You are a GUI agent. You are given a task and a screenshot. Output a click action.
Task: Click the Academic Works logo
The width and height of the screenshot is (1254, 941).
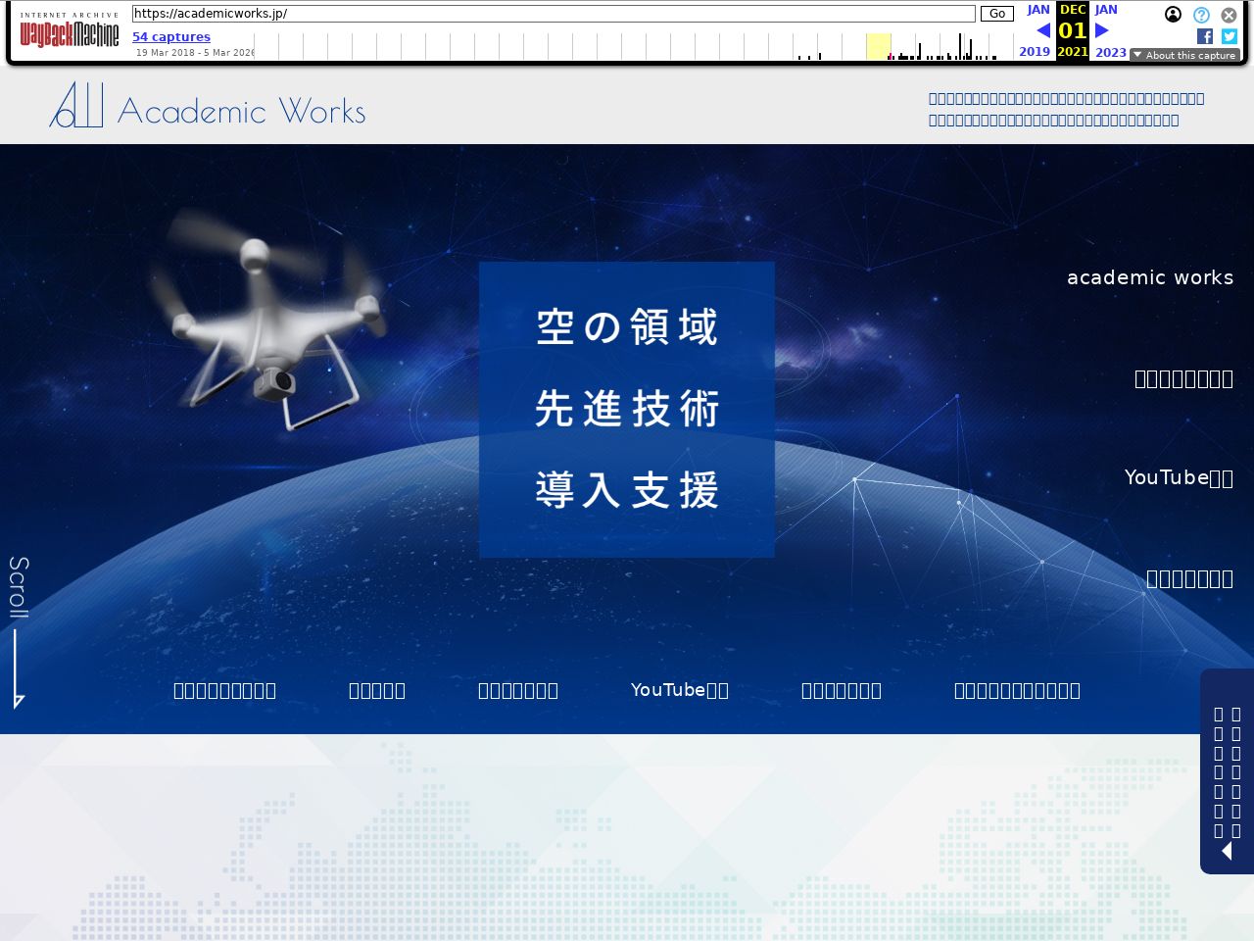[x=208, y=106]
